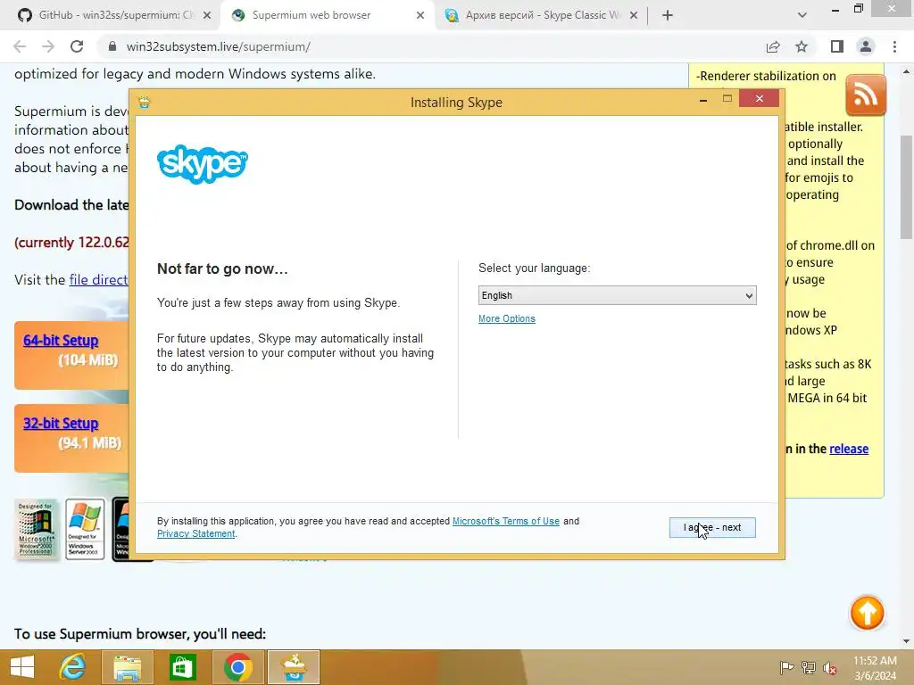
Task: Open the More Options link
Action: click(x=507, y=318)
